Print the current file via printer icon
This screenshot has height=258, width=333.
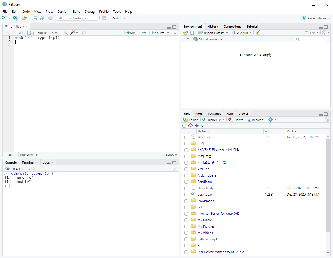click(x=51, y=18)
